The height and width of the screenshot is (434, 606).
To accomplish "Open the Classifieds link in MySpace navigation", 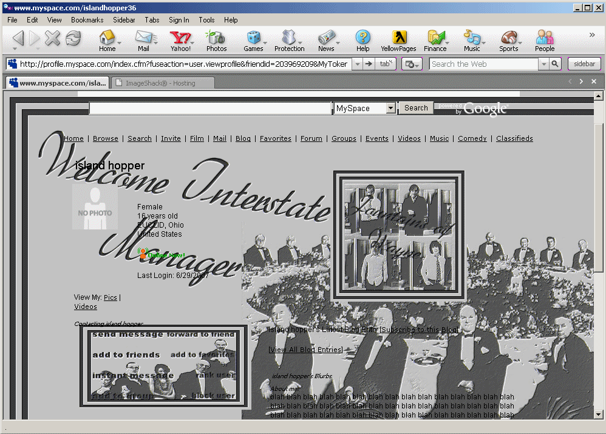I will tap(514, 138).
